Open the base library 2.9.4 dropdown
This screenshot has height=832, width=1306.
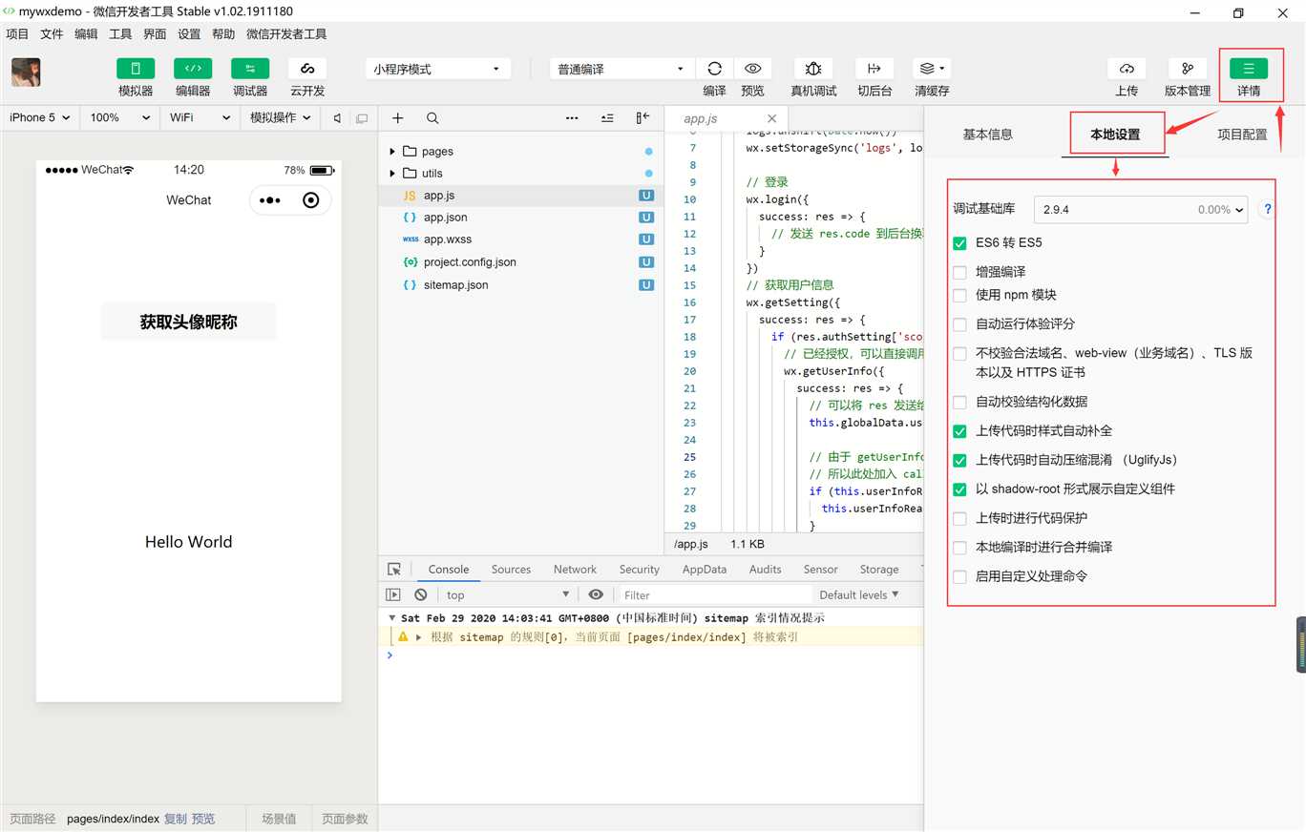coord(1141,209)
